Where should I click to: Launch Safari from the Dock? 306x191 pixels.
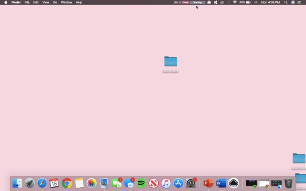pos(42,183)
